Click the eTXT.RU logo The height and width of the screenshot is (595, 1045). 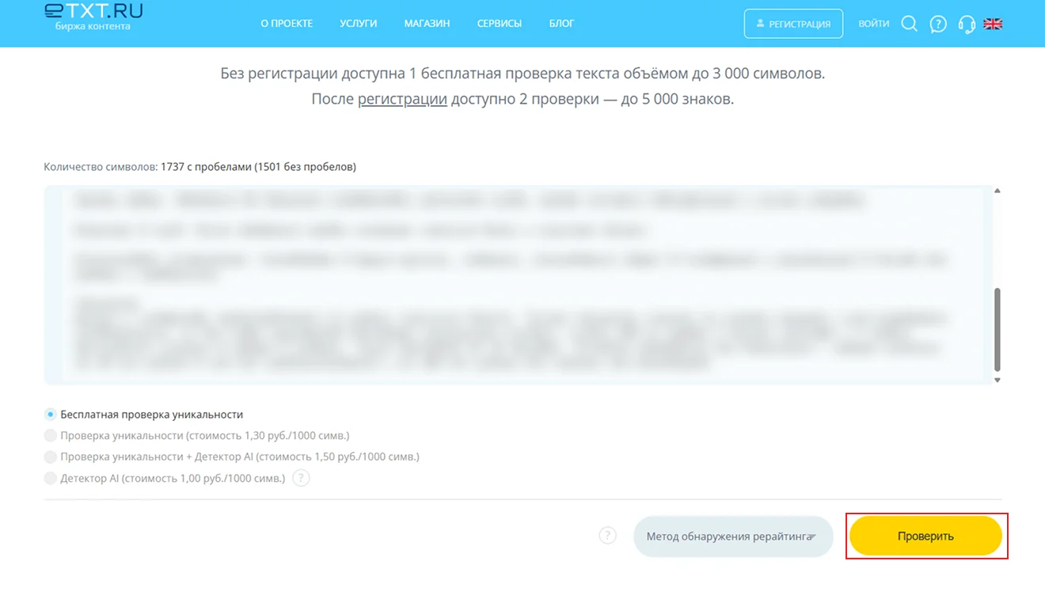tap(93, 17)
